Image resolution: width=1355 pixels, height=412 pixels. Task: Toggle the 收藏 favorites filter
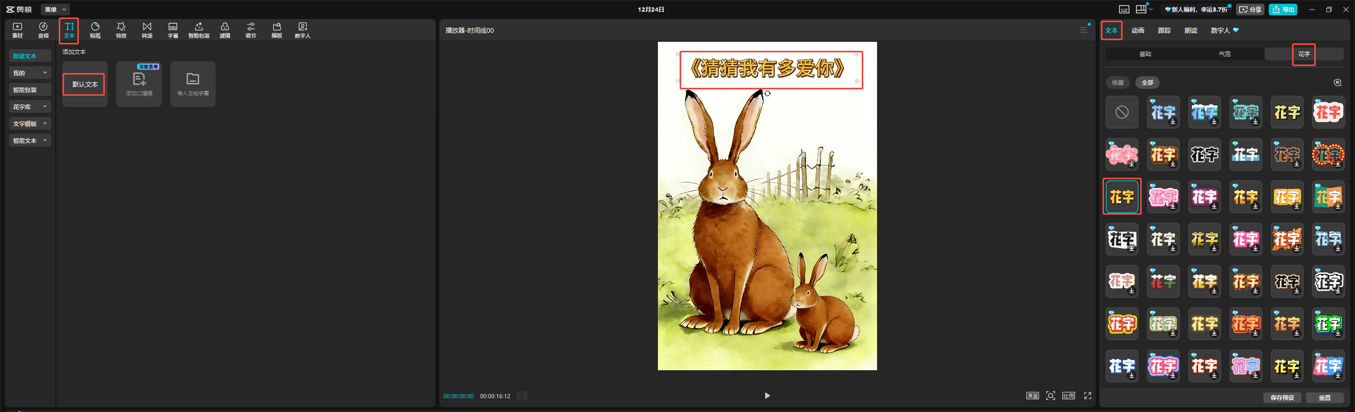[x=1118, y=83]
